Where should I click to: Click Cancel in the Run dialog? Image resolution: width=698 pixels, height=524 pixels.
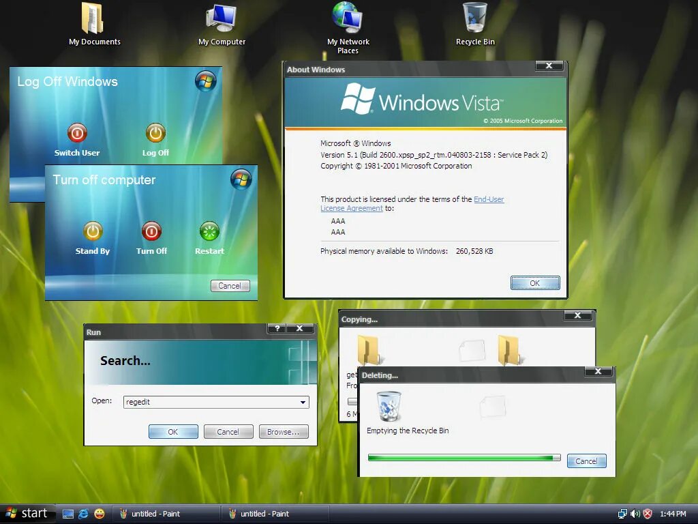click(x=228, y=432)
